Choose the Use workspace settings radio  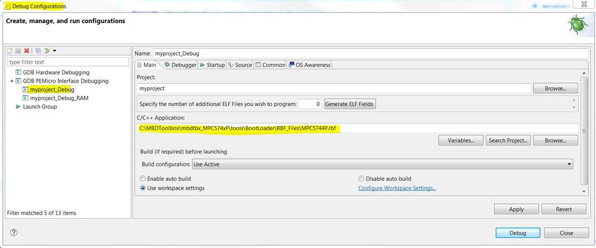click(143, 188)
